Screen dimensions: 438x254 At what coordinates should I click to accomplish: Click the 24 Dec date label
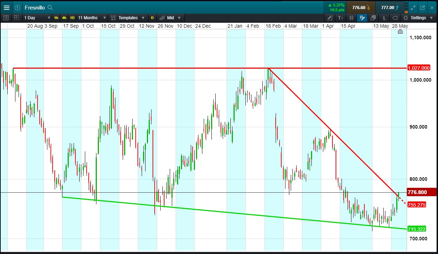(x=203, y=26)
